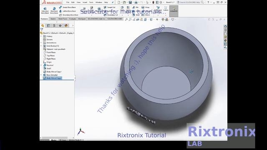Click the Open document icon
267x150 pixels.
coord(124,2)
